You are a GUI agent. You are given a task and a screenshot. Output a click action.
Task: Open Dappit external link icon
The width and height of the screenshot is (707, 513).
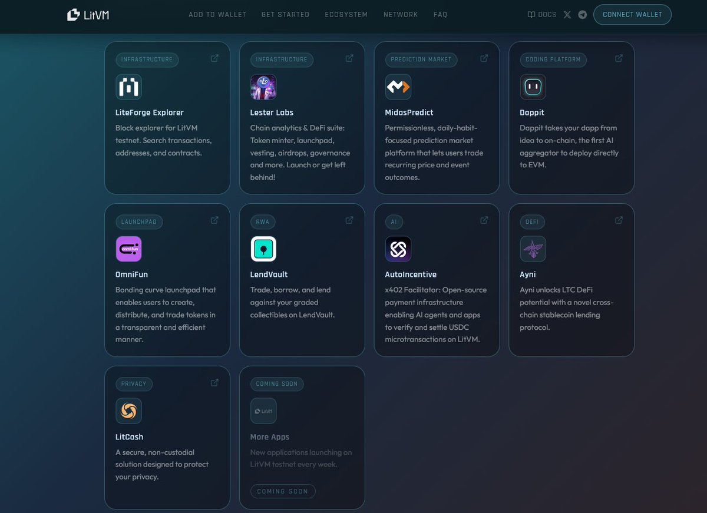619,58
